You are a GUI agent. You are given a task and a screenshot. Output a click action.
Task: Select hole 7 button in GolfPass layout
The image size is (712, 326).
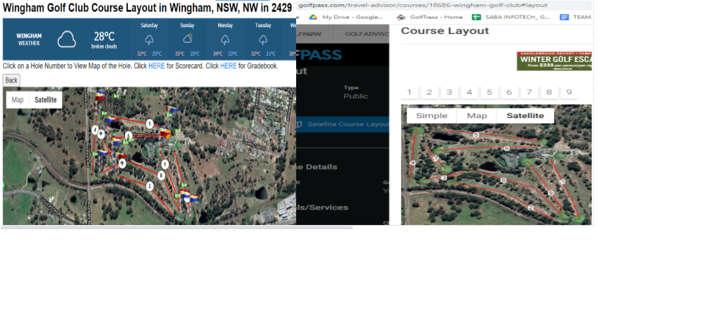tap(529, 92)
